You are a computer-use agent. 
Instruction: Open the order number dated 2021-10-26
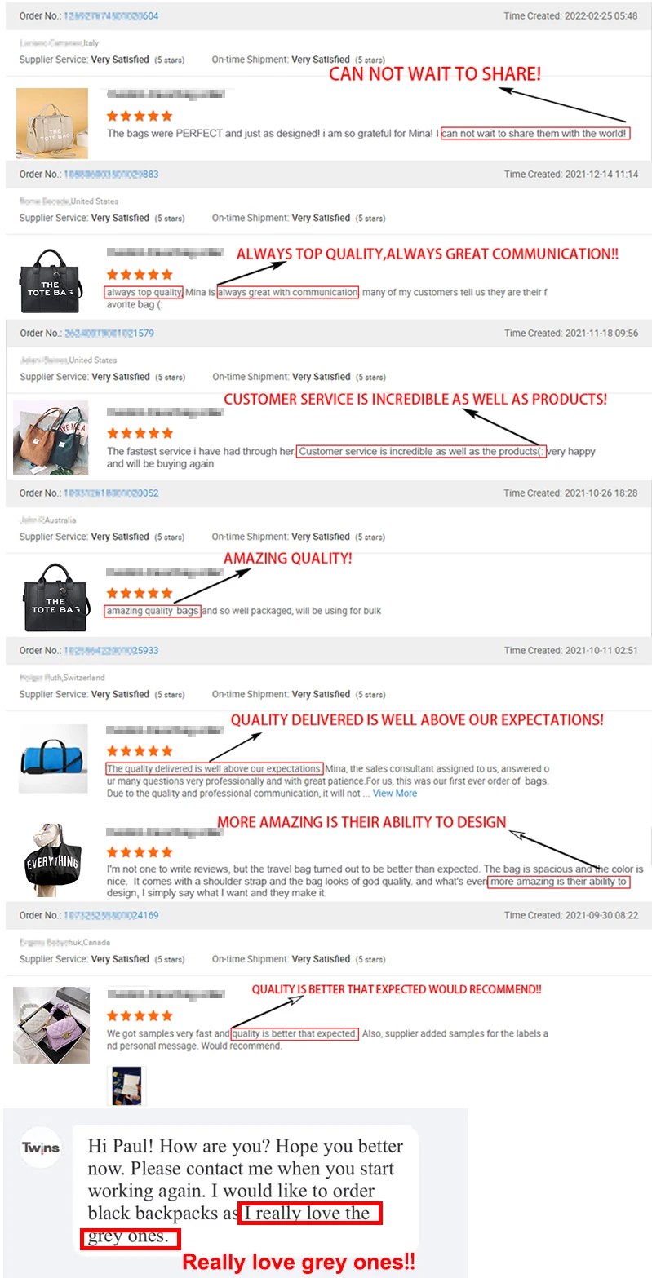click(x=111, y=493)
